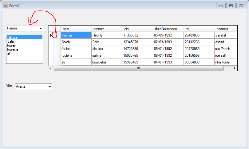This screenshot has height=149, width=249.
Task: Click the Salah cell in the grid
Action: [x=76, y=42]
